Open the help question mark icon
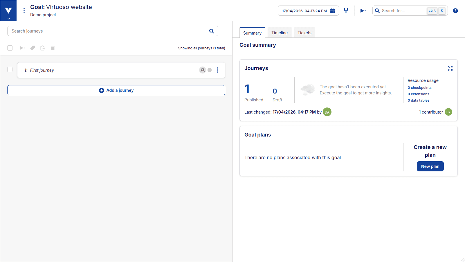 (x=455, y=11)
